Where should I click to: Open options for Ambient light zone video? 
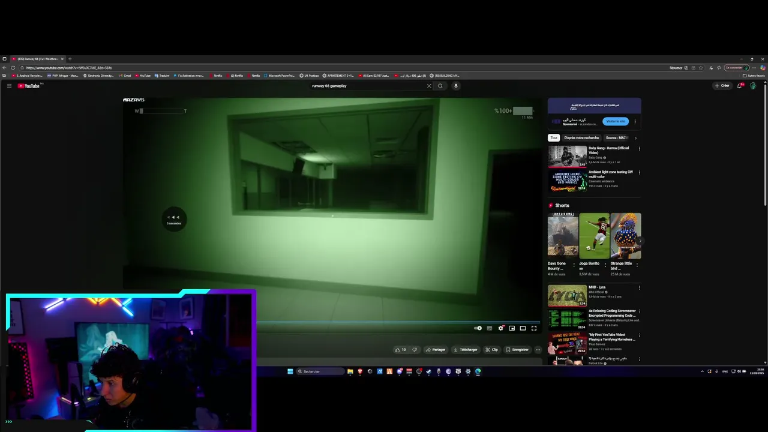[x=639, y=173]
